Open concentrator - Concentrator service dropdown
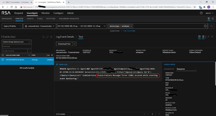This screenshot has width=216, height=116. coord(40,26)
